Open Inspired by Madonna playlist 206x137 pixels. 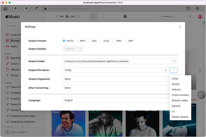click(21, 122)
